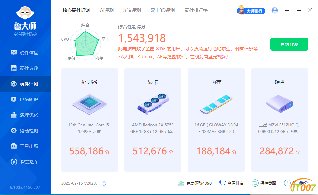Click the 鲁大师 mascot logo
This screenshot has height=195, width=318.
tap(25, 13)
